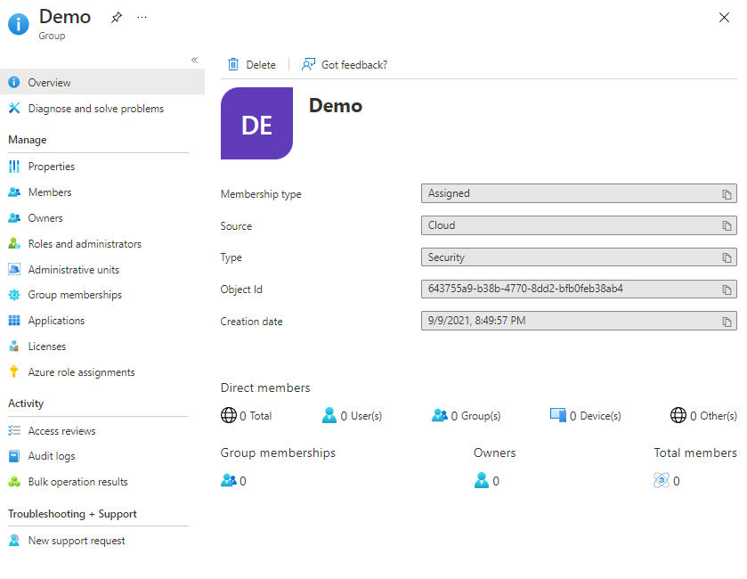Pin the Demo group blade
The height and width of the screenshot is (579, 747).
pyautogui.click(x=117, y=18)
